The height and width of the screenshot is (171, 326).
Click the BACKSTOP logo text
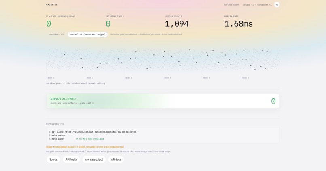coord(52,4)
